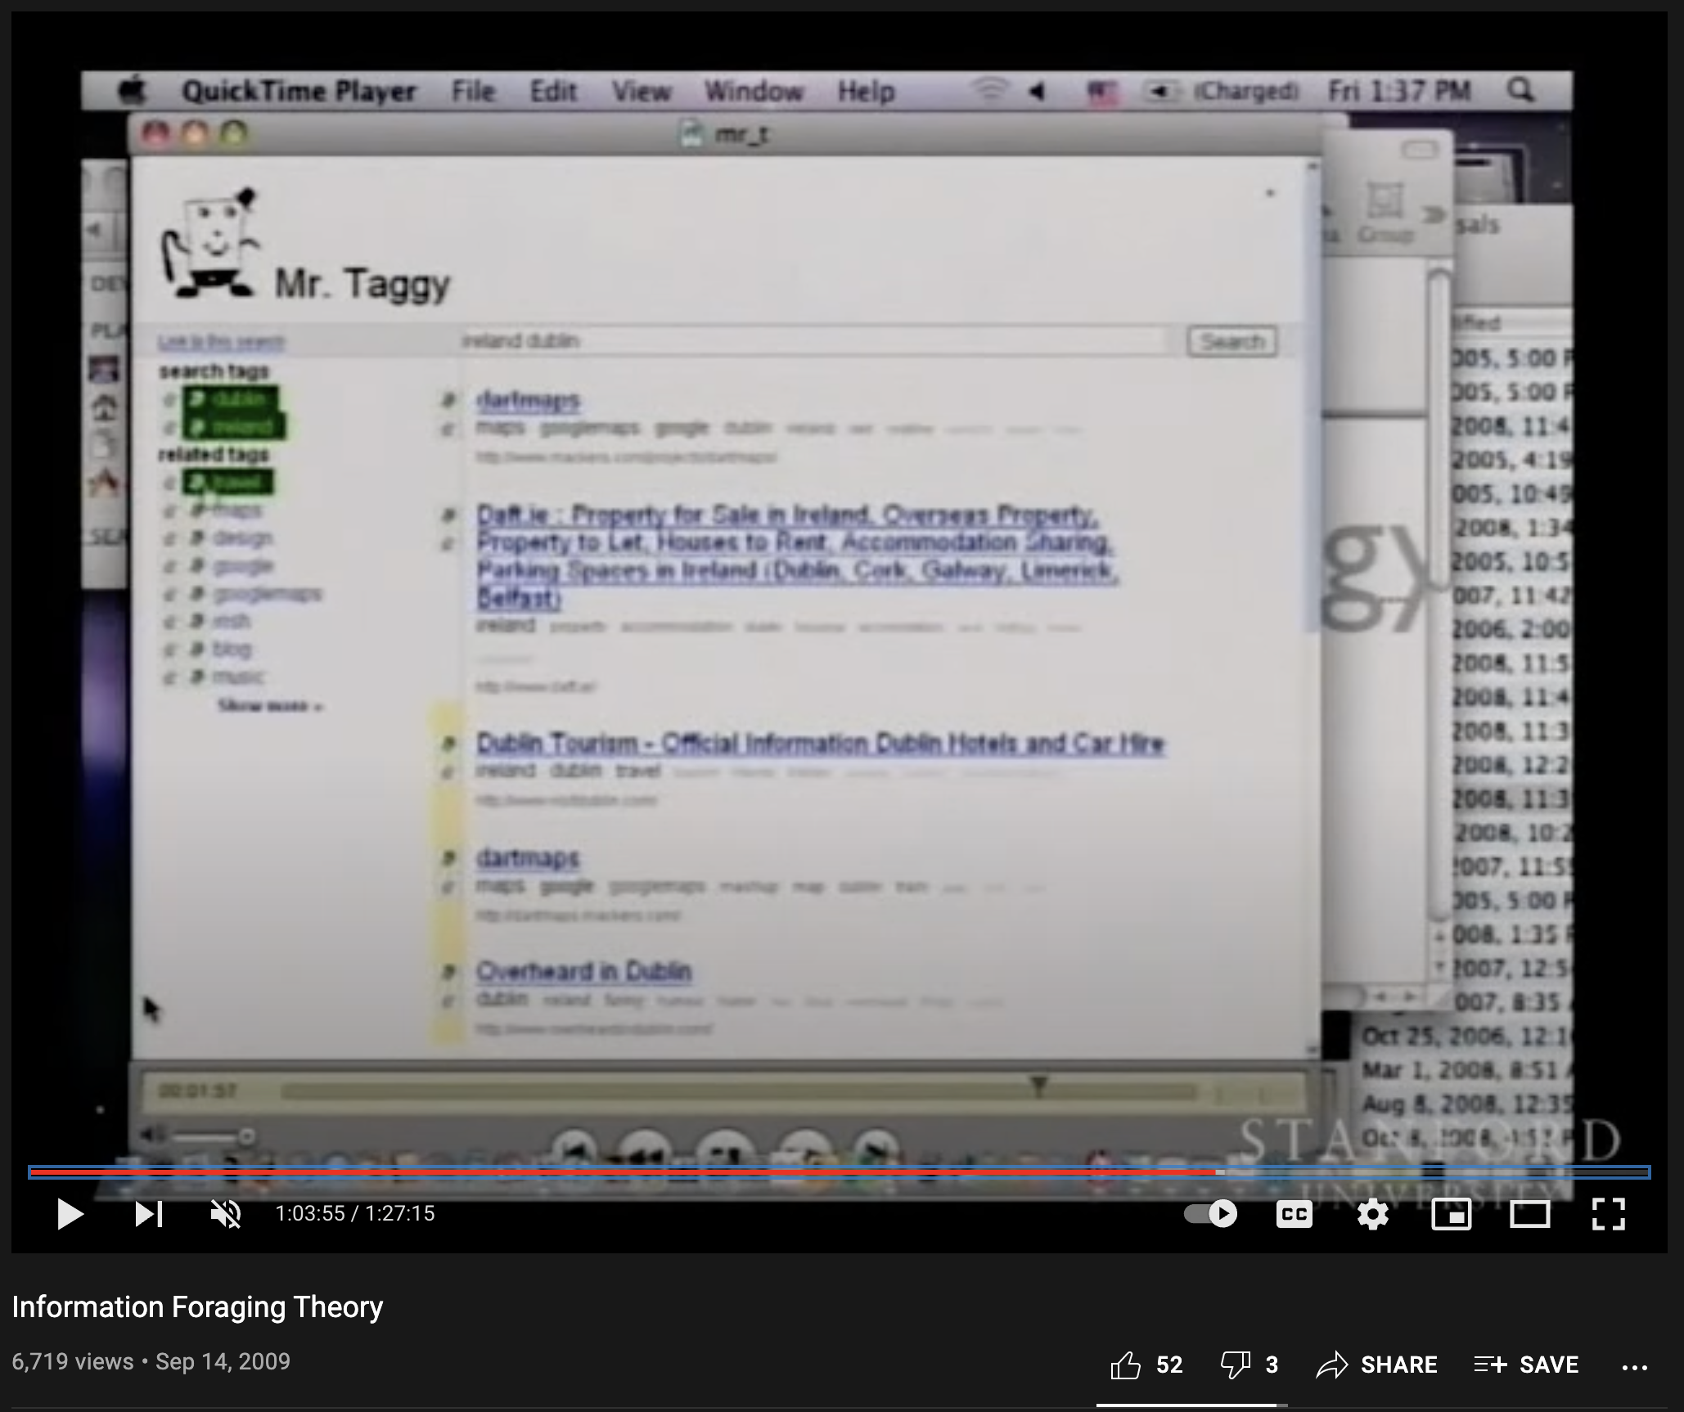Toggle the autoplay switch
1684x1412 pixels.
point(1211,1213)
